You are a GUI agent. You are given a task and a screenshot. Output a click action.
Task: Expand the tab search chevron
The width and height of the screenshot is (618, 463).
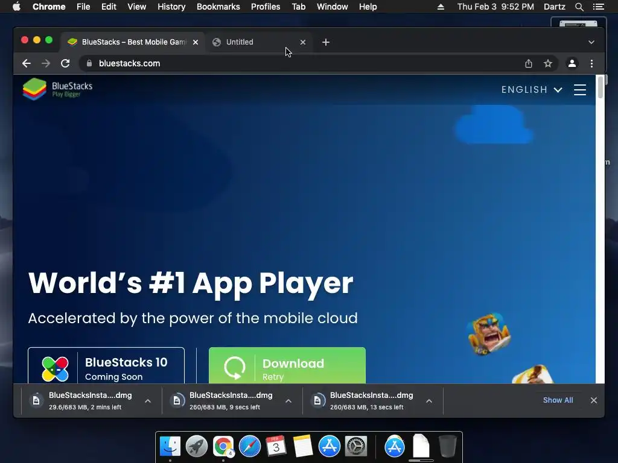[591, 42]
